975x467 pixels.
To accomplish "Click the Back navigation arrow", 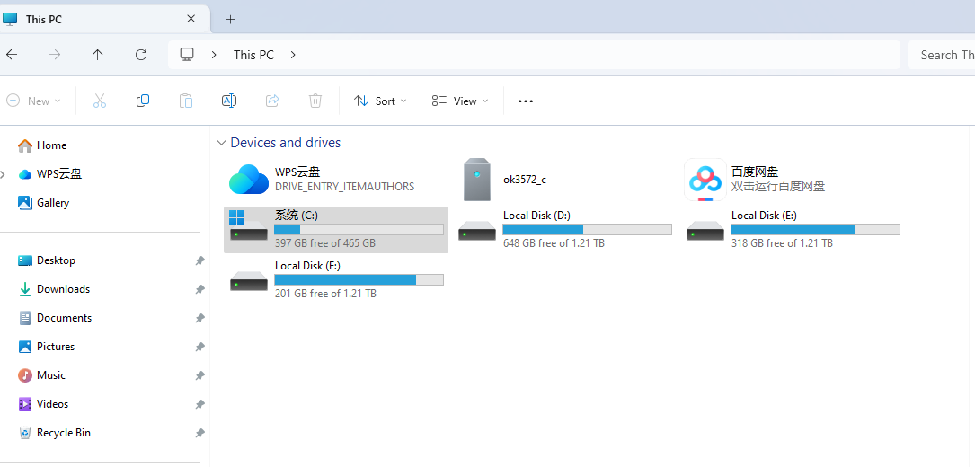I will click(x=12, y=55).
